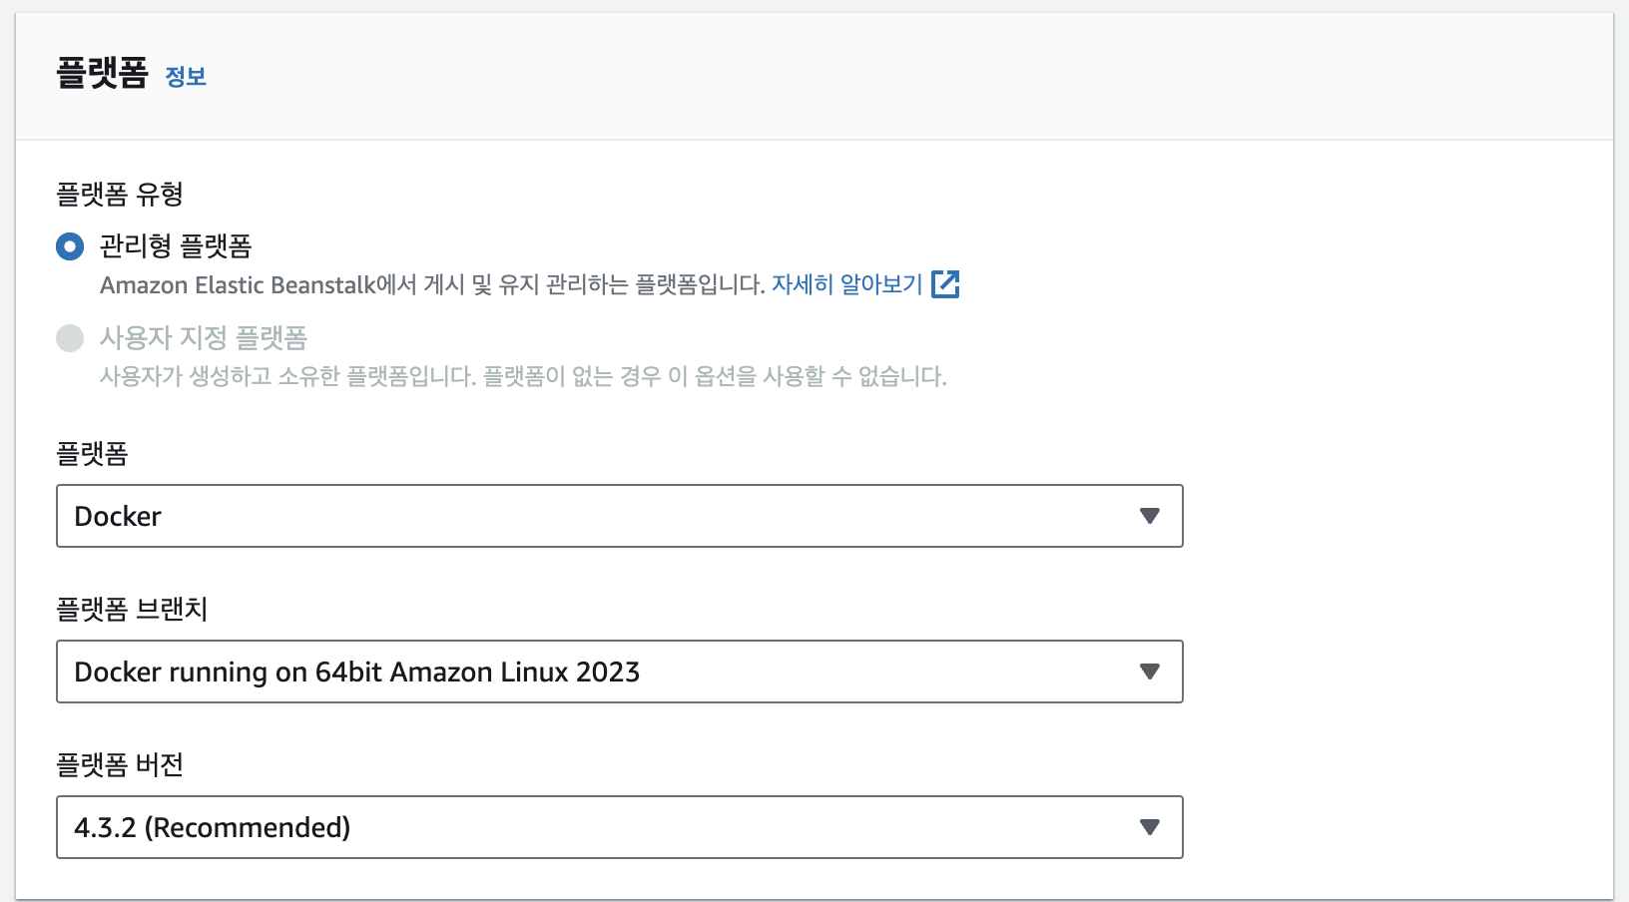1629x902 pixels.
Task: Click the 플랫폼 section heading
Action: coord(102,74)
